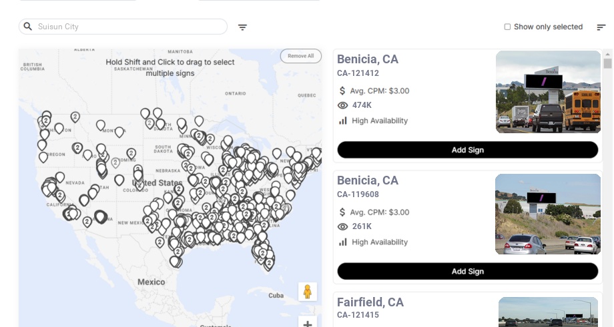Image resolution: width=614 pixels, height=327 pixels.
Task: Focus the Suisun City search field
Action: tap(127, 27)
